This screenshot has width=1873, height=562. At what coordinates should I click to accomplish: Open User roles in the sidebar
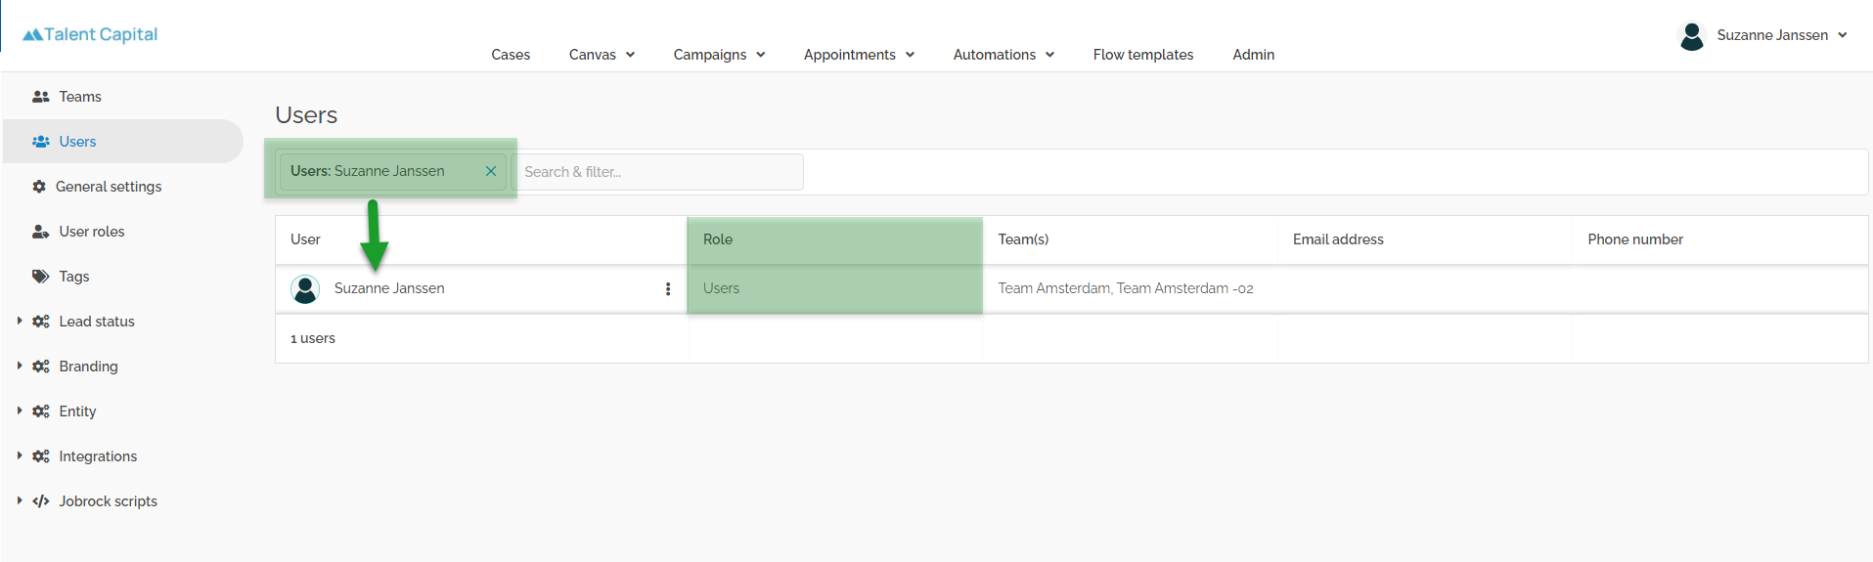[x=92, y=232]
